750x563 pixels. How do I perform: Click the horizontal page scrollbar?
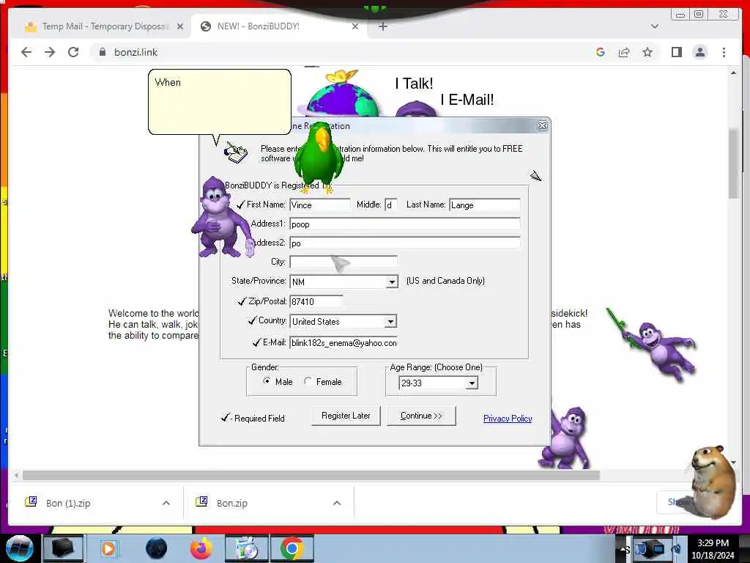(x=311, y=475)
